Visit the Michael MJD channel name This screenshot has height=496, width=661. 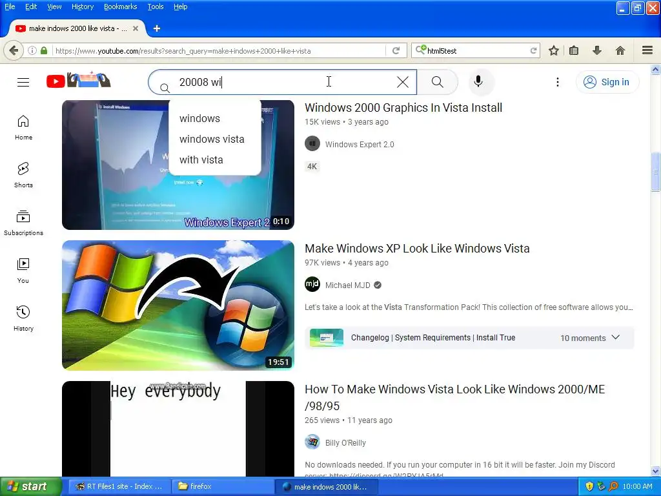click(348, 285)
